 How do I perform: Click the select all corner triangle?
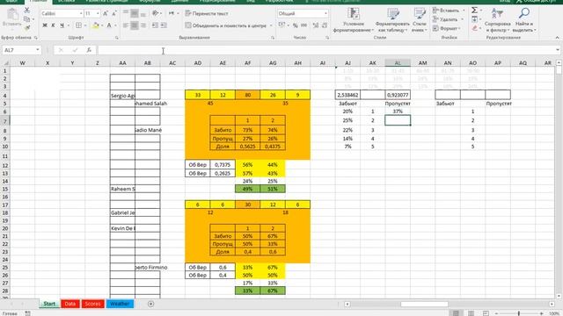click(x=6, y=63)
